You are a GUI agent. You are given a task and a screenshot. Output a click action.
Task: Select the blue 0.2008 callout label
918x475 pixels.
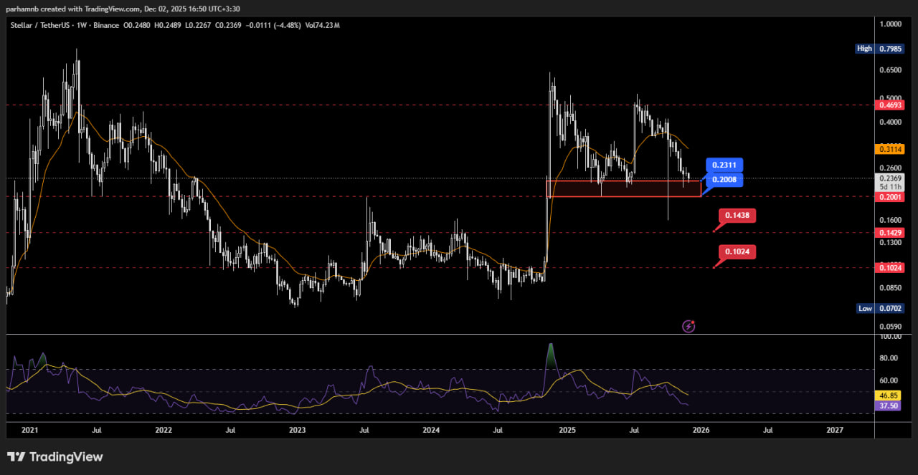[723, 180]
